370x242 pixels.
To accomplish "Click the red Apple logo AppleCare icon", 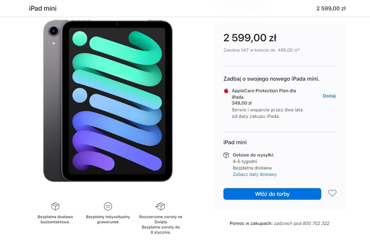I will [x=226, y=91].
